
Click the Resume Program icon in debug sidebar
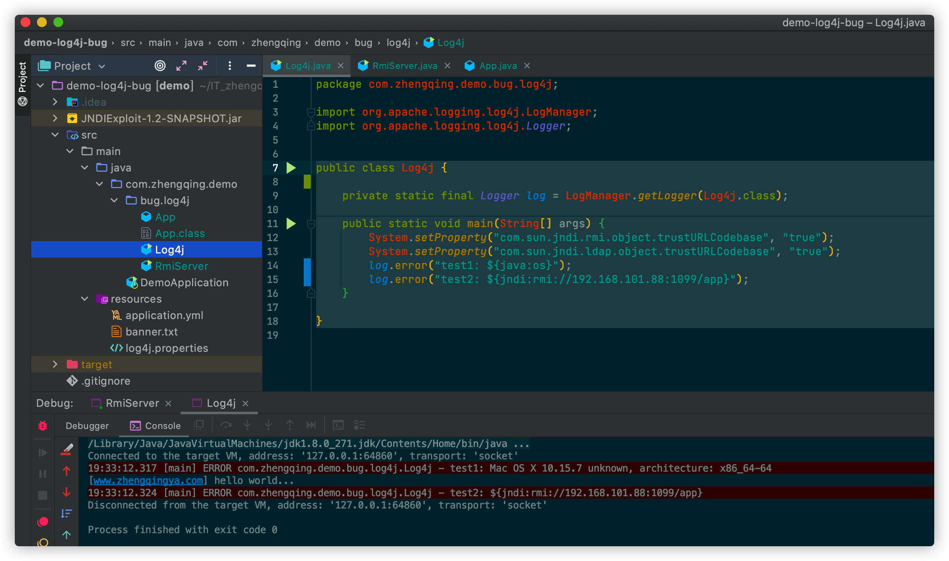point(43,453)
